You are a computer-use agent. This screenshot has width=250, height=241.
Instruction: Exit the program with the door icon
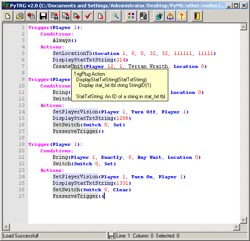click(197, 16)
